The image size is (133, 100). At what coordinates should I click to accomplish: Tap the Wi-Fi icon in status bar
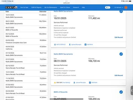122,1
